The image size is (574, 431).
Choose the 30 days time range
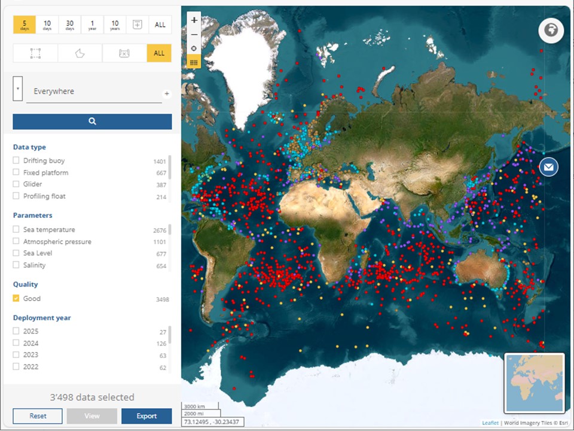70,25
